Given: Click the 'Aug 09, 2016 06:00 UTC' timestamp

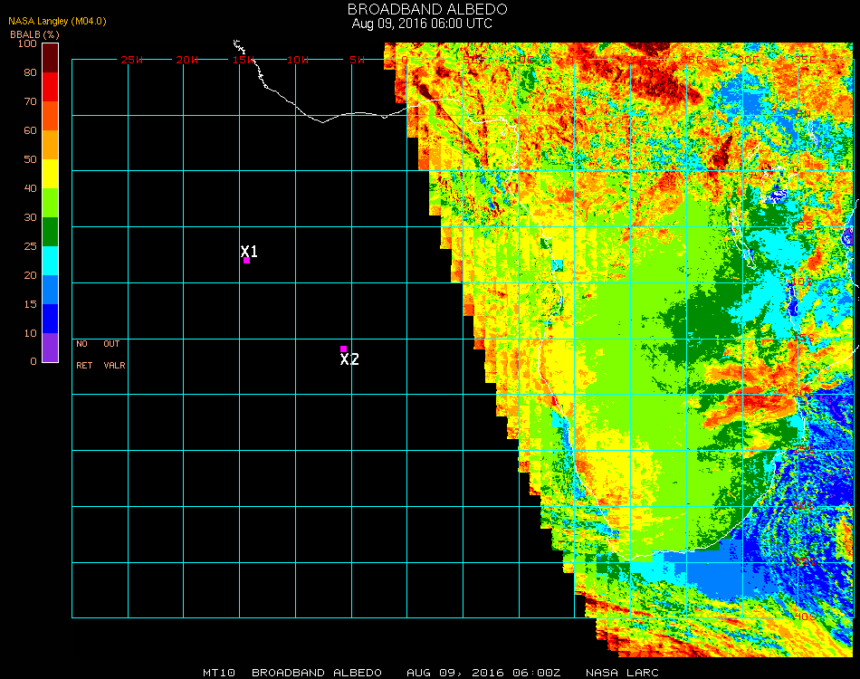Looking at the screenshot, I should point(422,24).
